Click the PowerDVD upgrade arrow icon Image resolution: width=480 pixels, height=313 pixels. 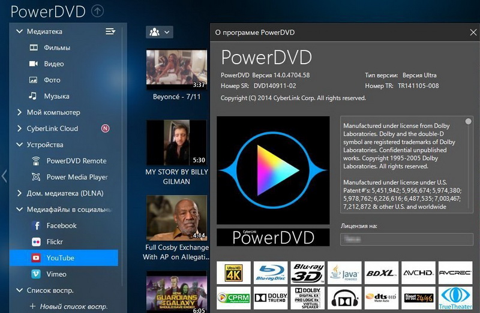(97, 11)
